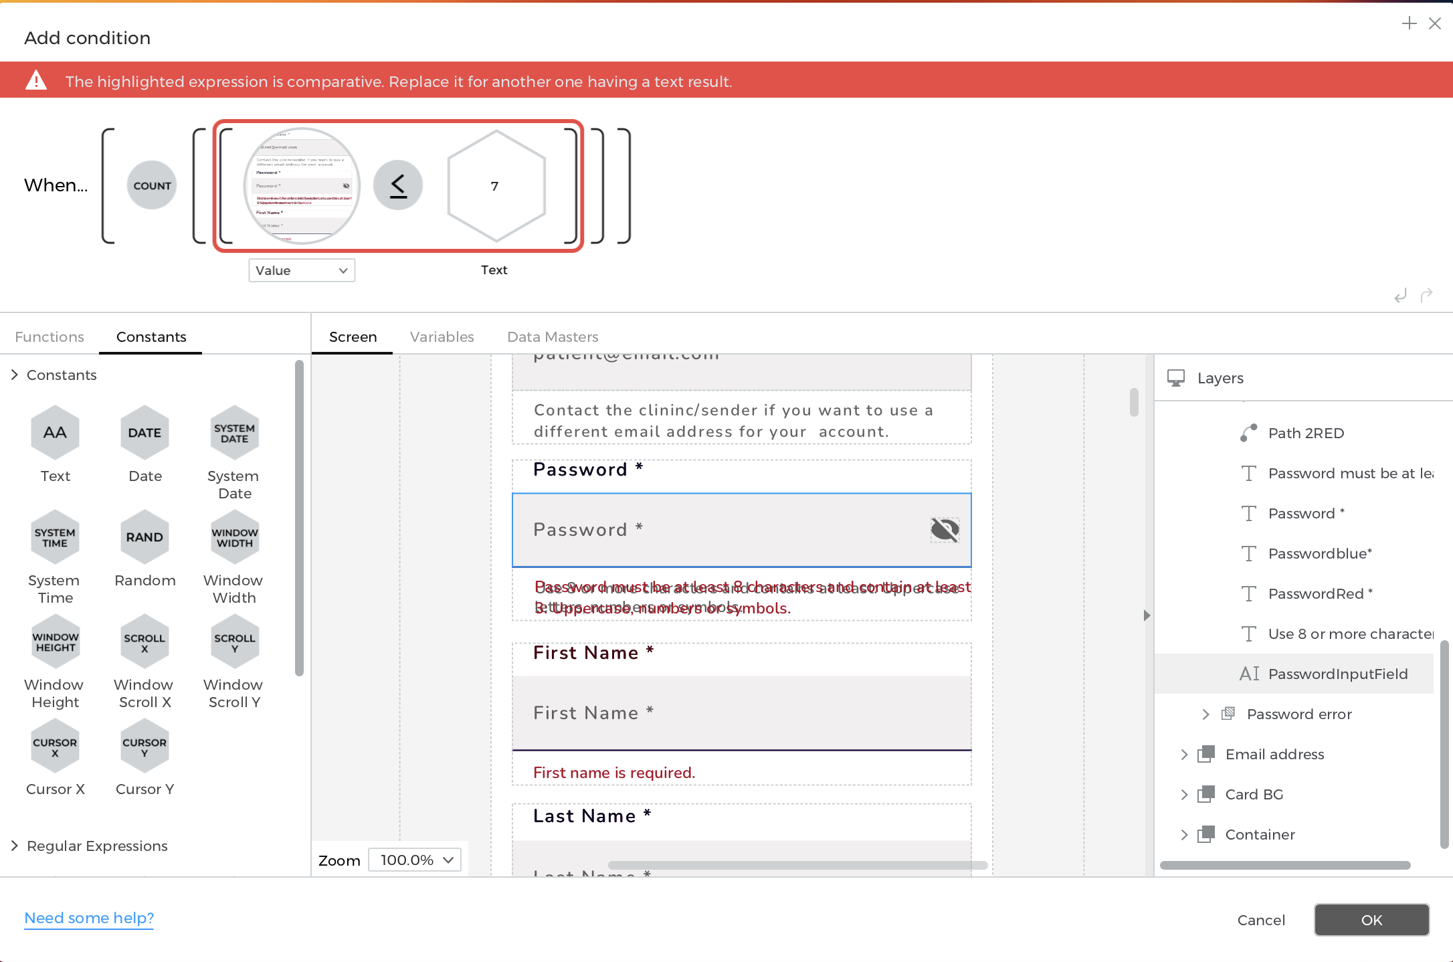Click the plus icon in dialog header

(1409, 23)
